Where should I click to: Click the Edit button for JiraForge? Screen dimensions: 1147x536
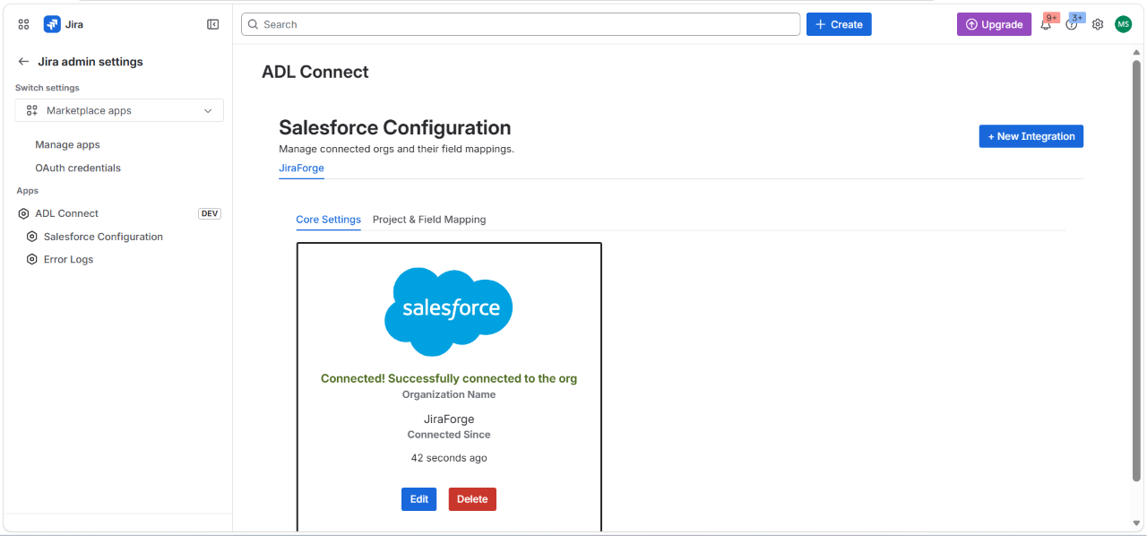(x=419, y=499)
